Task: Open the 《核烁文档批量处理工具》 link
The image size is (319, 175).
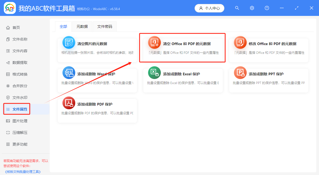Action: coord(23,172)
